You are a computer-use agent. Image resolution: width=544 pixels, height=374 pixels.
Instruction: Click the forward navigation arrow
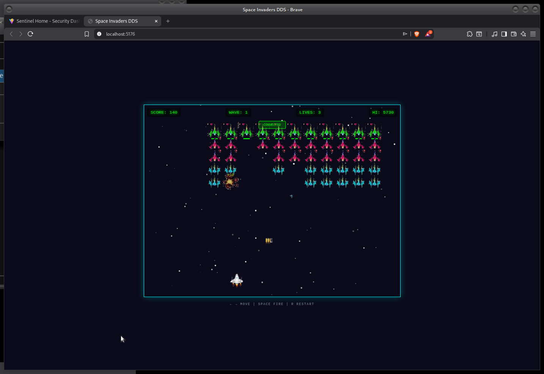[21, 34]
